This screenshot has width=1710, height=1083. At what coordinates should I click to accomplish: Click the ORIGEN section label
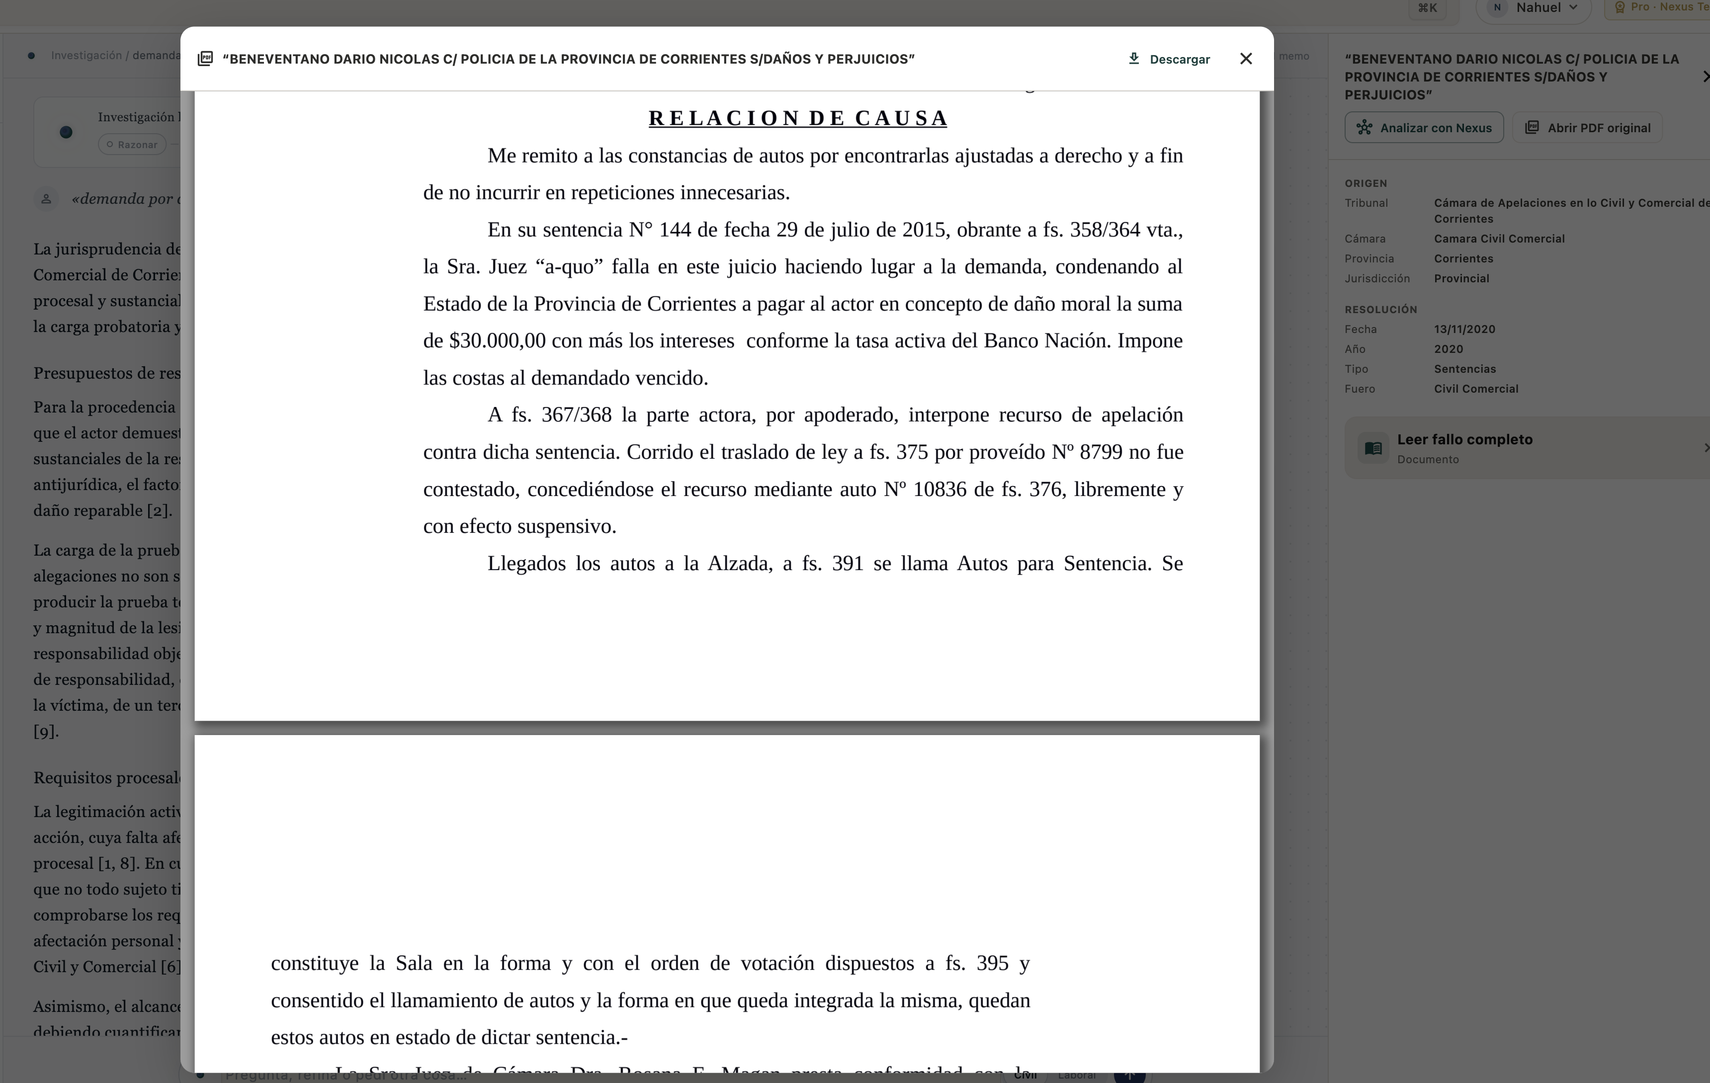1366,183
